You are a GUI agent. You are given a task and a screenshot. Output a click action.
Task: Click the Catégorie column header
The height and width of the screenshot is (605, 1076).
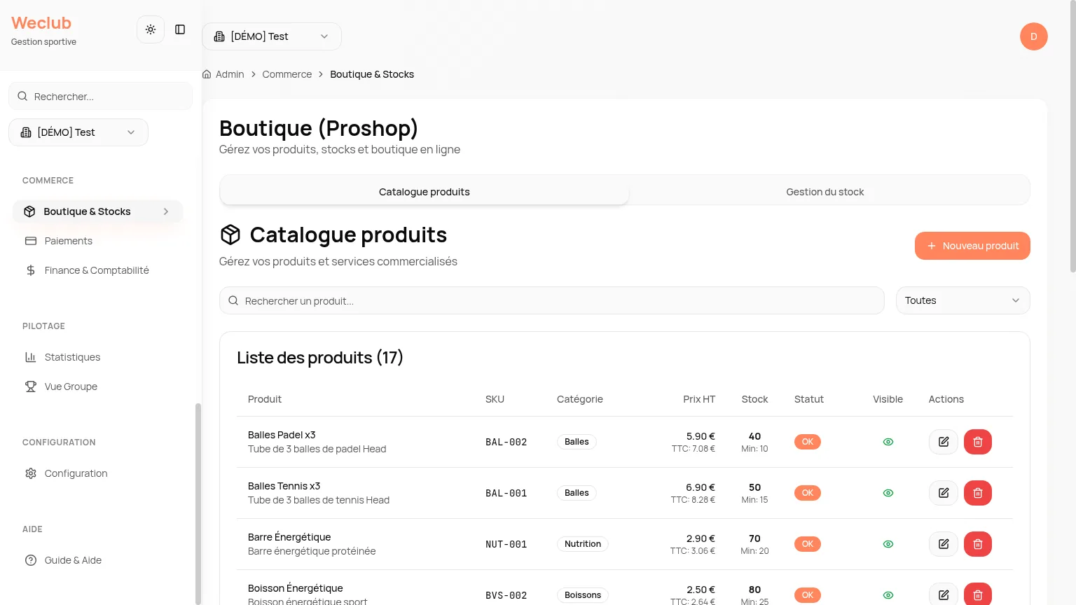580,399
